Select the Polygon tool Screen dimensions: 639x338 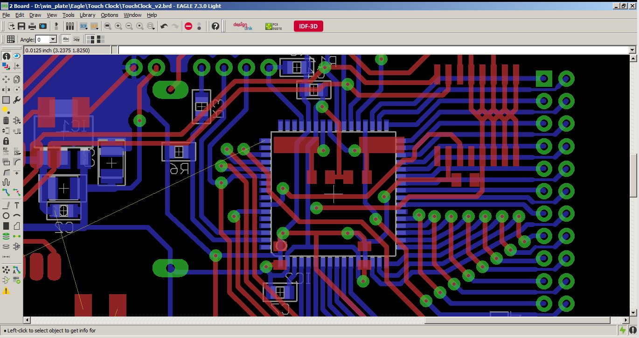click(x=17, y=226)
